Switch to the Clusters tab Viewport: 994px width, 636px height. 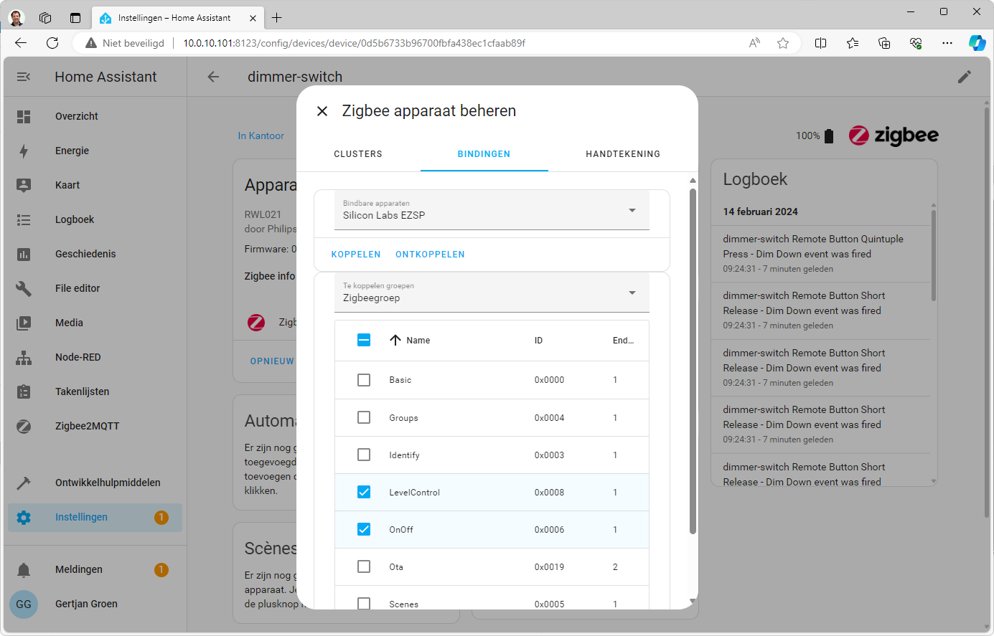(358, 154)
